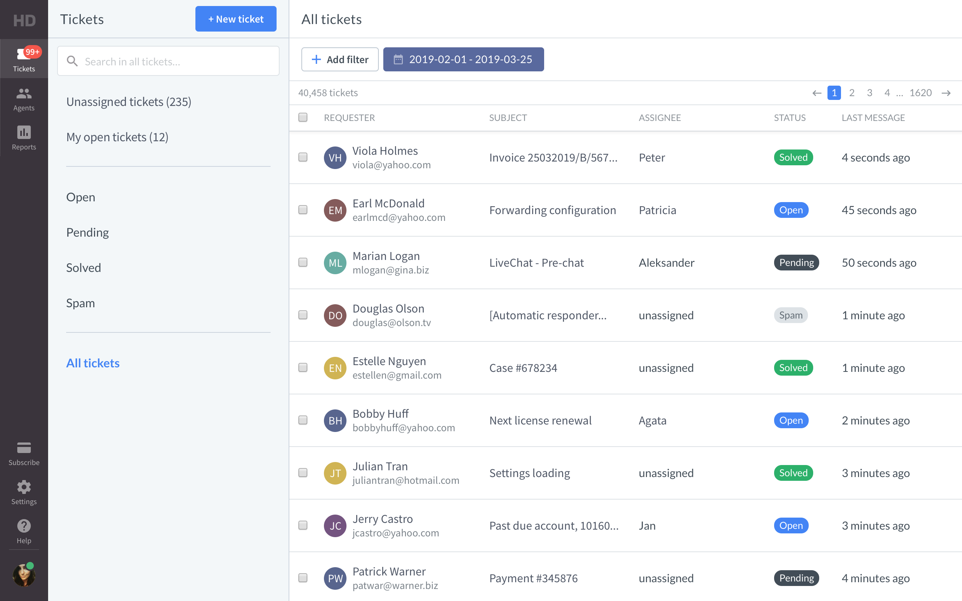
Task: Select Douglas Olson ticket checkbox
Action: pos(303,315)
